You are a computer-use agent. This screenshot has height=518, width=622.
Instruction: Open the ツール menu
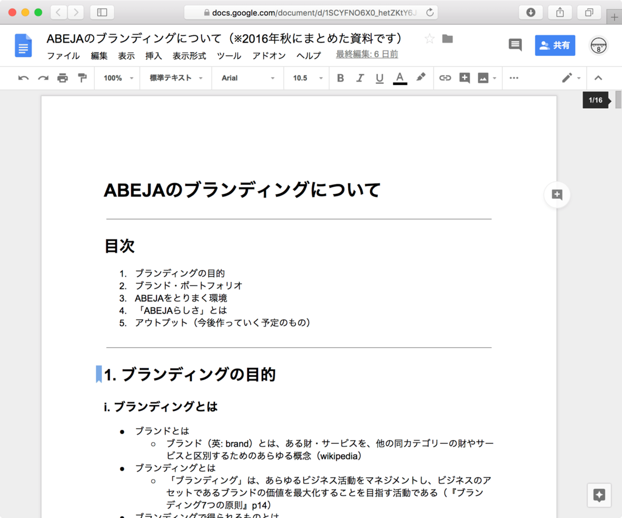coord(229,55)
